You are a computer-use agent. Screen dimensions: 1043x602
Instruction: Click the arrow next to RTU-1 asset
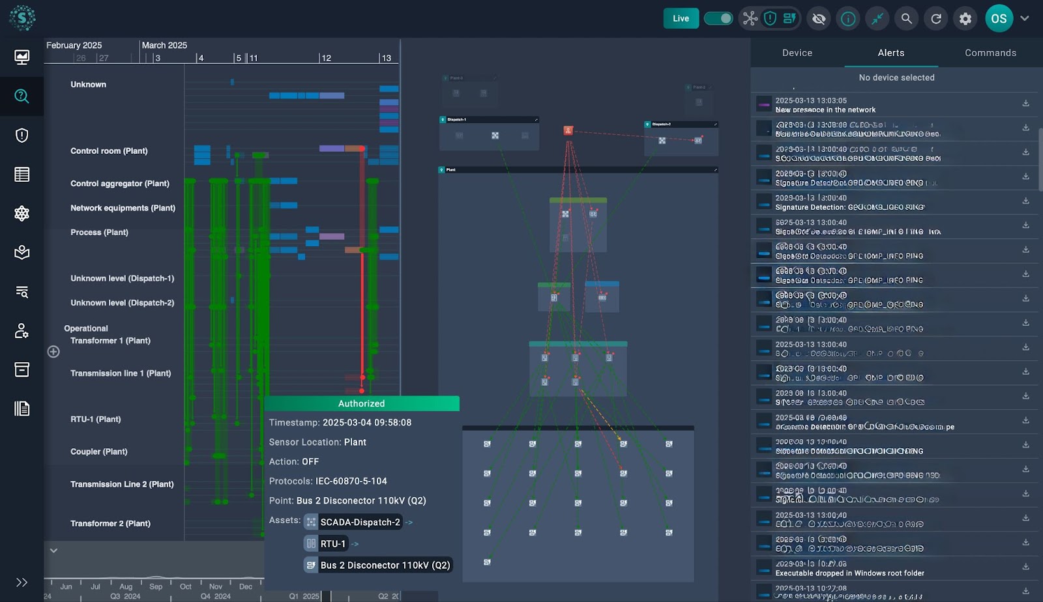click(355, 544)
